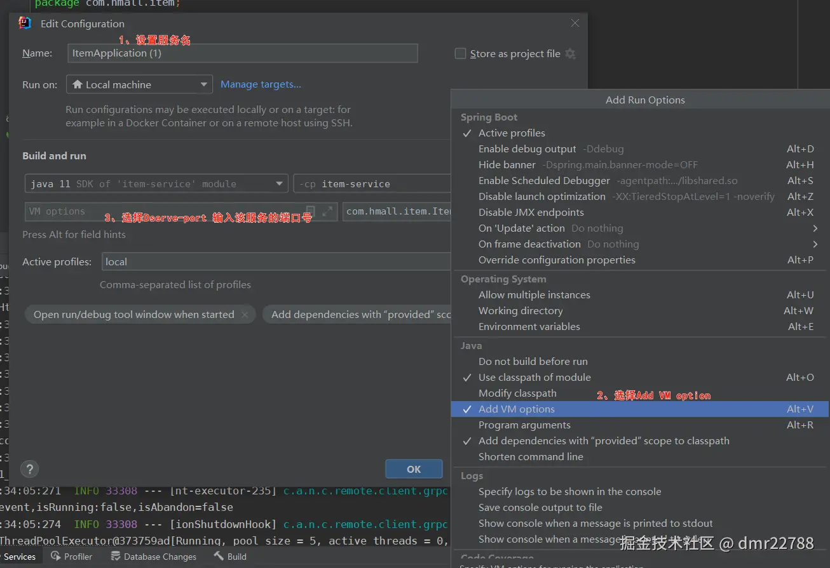Open the Services tool window tab
The width and height of the screenshot is (830, 568).
point(19,557)
